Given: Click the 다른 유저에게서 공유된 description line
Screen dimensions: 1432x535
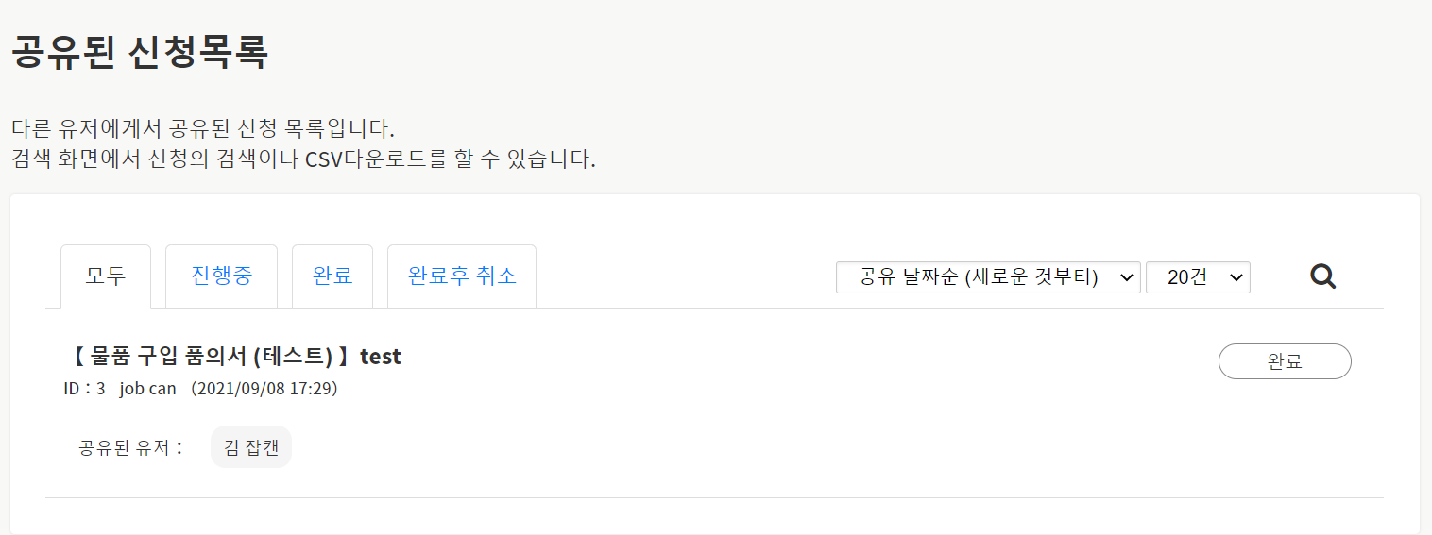Looking at the screenshot, I should pos(202,128).
